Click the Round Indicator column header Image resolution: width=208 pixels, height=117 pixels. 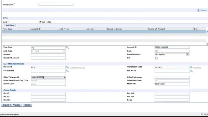click(127, 29)
